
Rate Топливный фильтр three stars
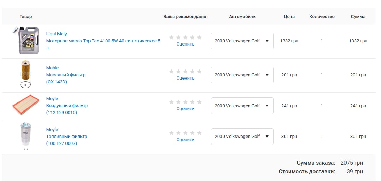[x=185, y=133]
